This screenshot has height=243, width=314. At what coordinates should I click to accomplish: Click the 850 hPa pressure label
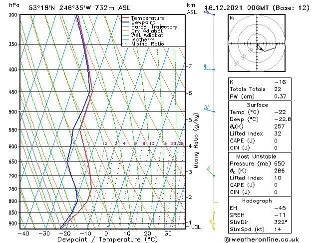14,212
